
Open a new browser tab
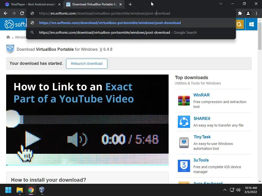click(130, 4)
